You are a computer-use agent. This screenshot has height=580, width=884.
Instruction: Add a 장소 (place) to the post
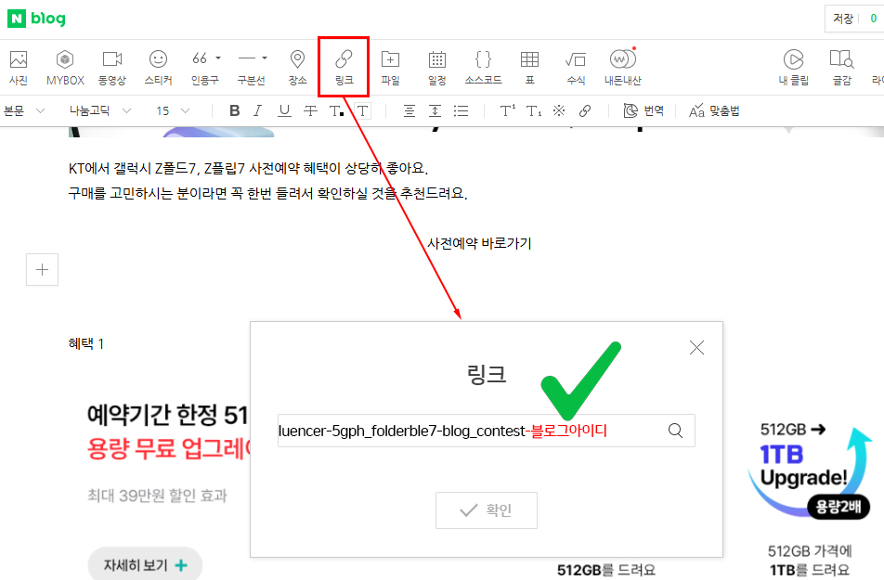pyautogui.click(x=298, y=67)
